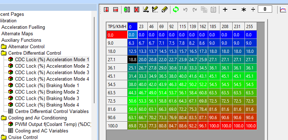Select the red 0.0 TPS row header
Viewport: 288px width, 140px height.
coord(117,35)
